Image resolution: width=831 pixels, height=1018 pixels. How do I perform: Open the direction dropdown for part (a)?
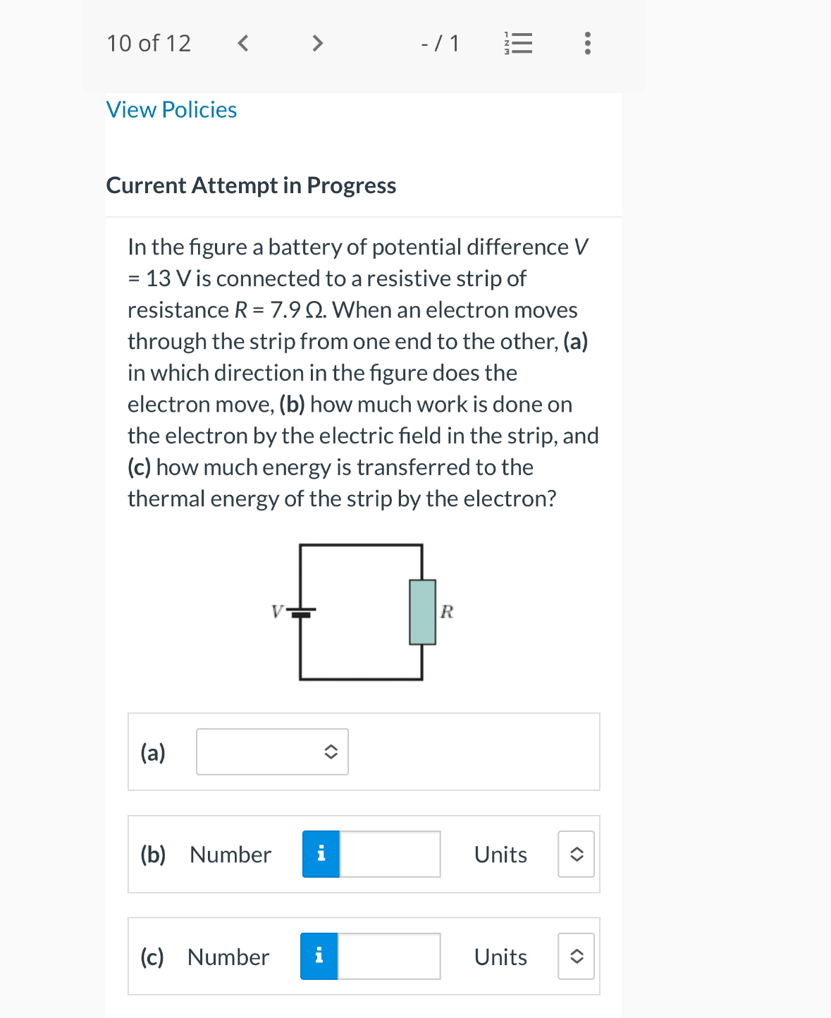click(272, 752)
